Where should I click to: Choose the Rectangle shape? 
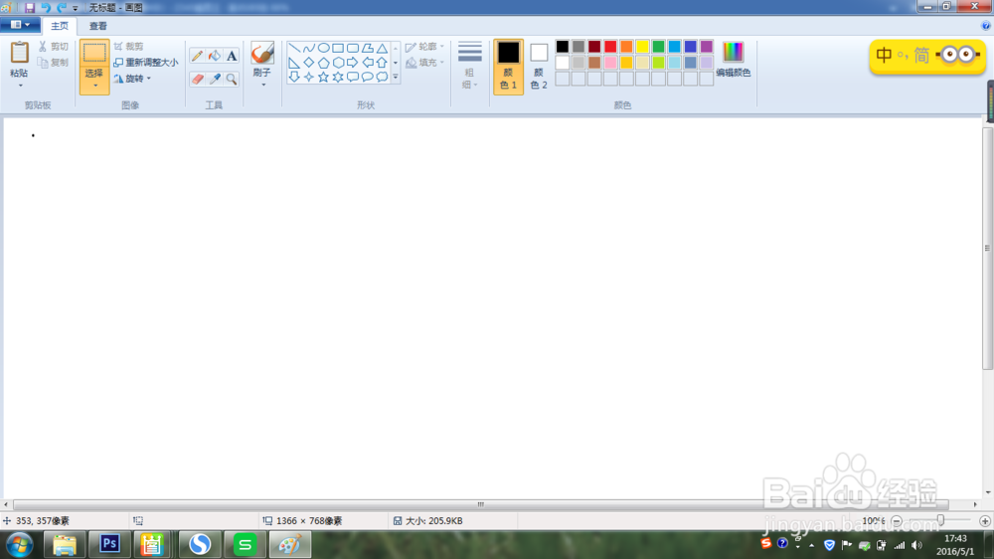click(x=338, y=48)
